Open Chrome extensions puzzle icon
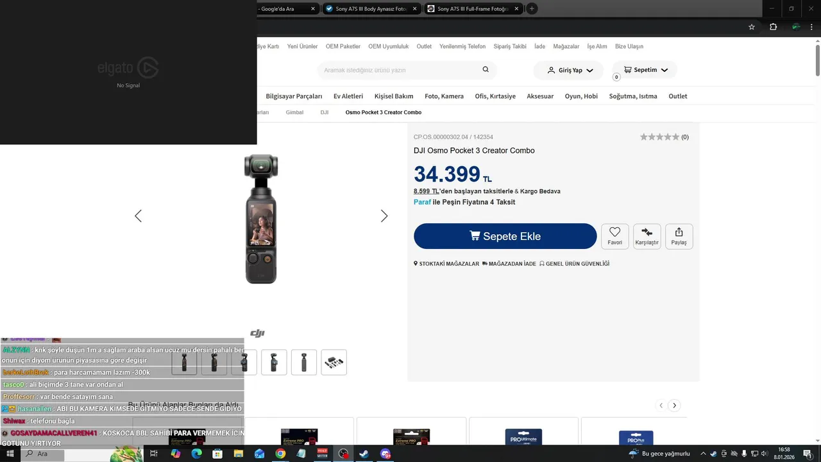Image resolution: width=821 pixels, height=462 pixels. click(x=773, y=27)
